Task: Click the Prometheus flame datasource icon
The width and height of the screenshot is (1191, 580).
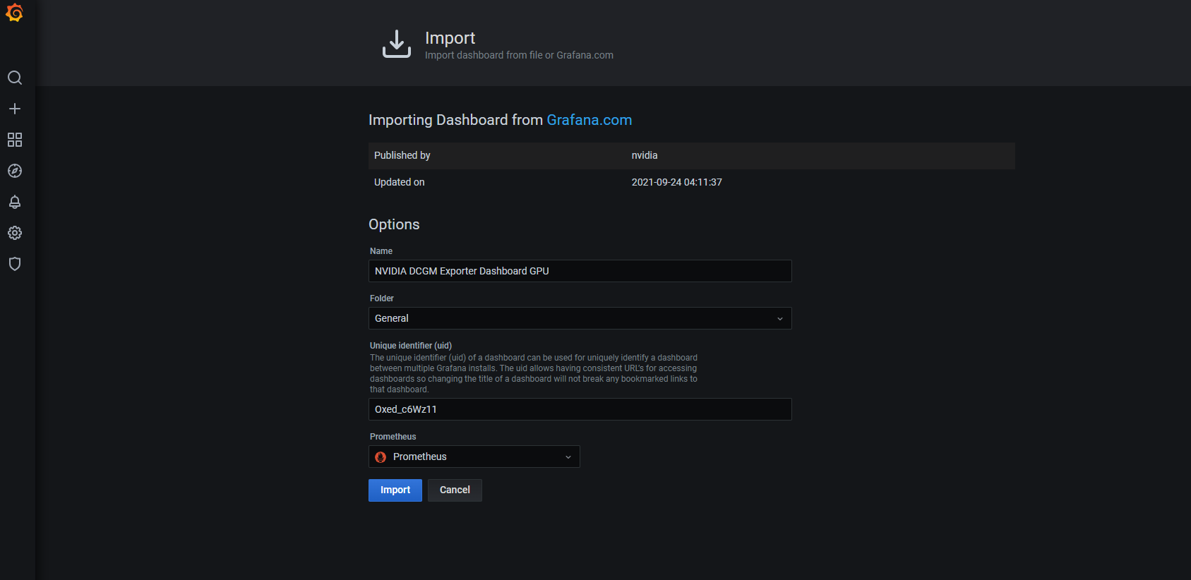Action: (381, 457)
